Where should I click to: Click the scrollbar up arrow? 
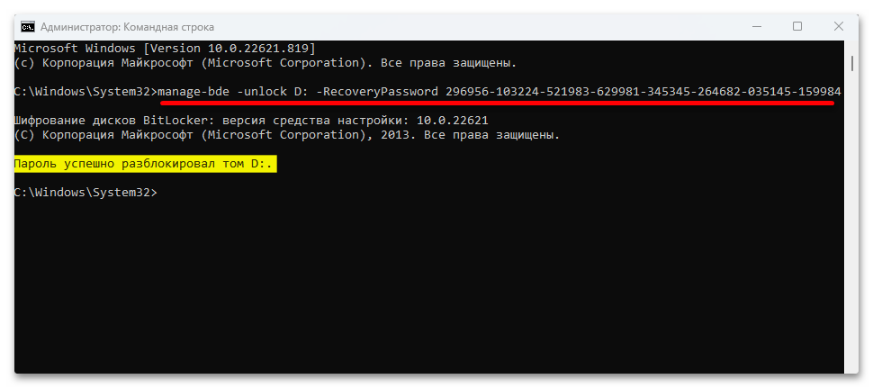[x=853, y=45]
